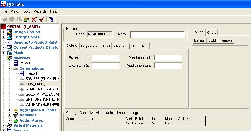This screenshot has height=131, width=251.
Task: Click the Add button in Values panel
Action: click(212, 40)
